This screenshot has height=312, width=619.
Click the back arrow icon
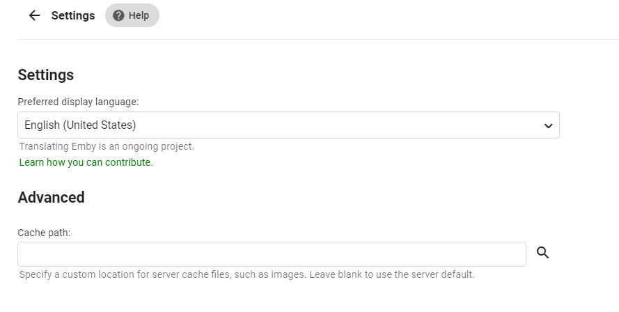coord(34,15)
